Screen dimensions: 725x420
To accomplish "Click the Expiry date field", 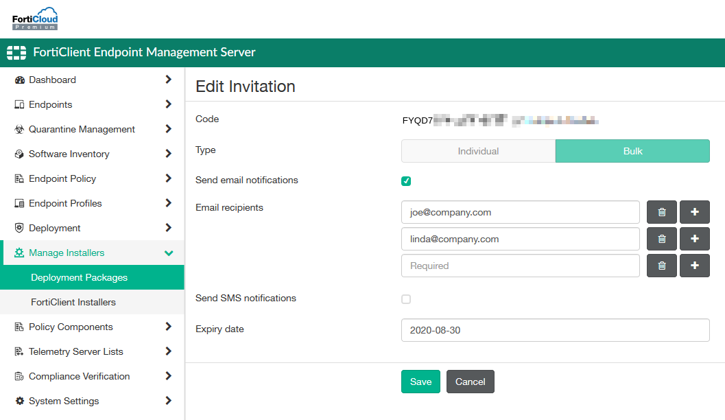I will [x=556, y=330].
